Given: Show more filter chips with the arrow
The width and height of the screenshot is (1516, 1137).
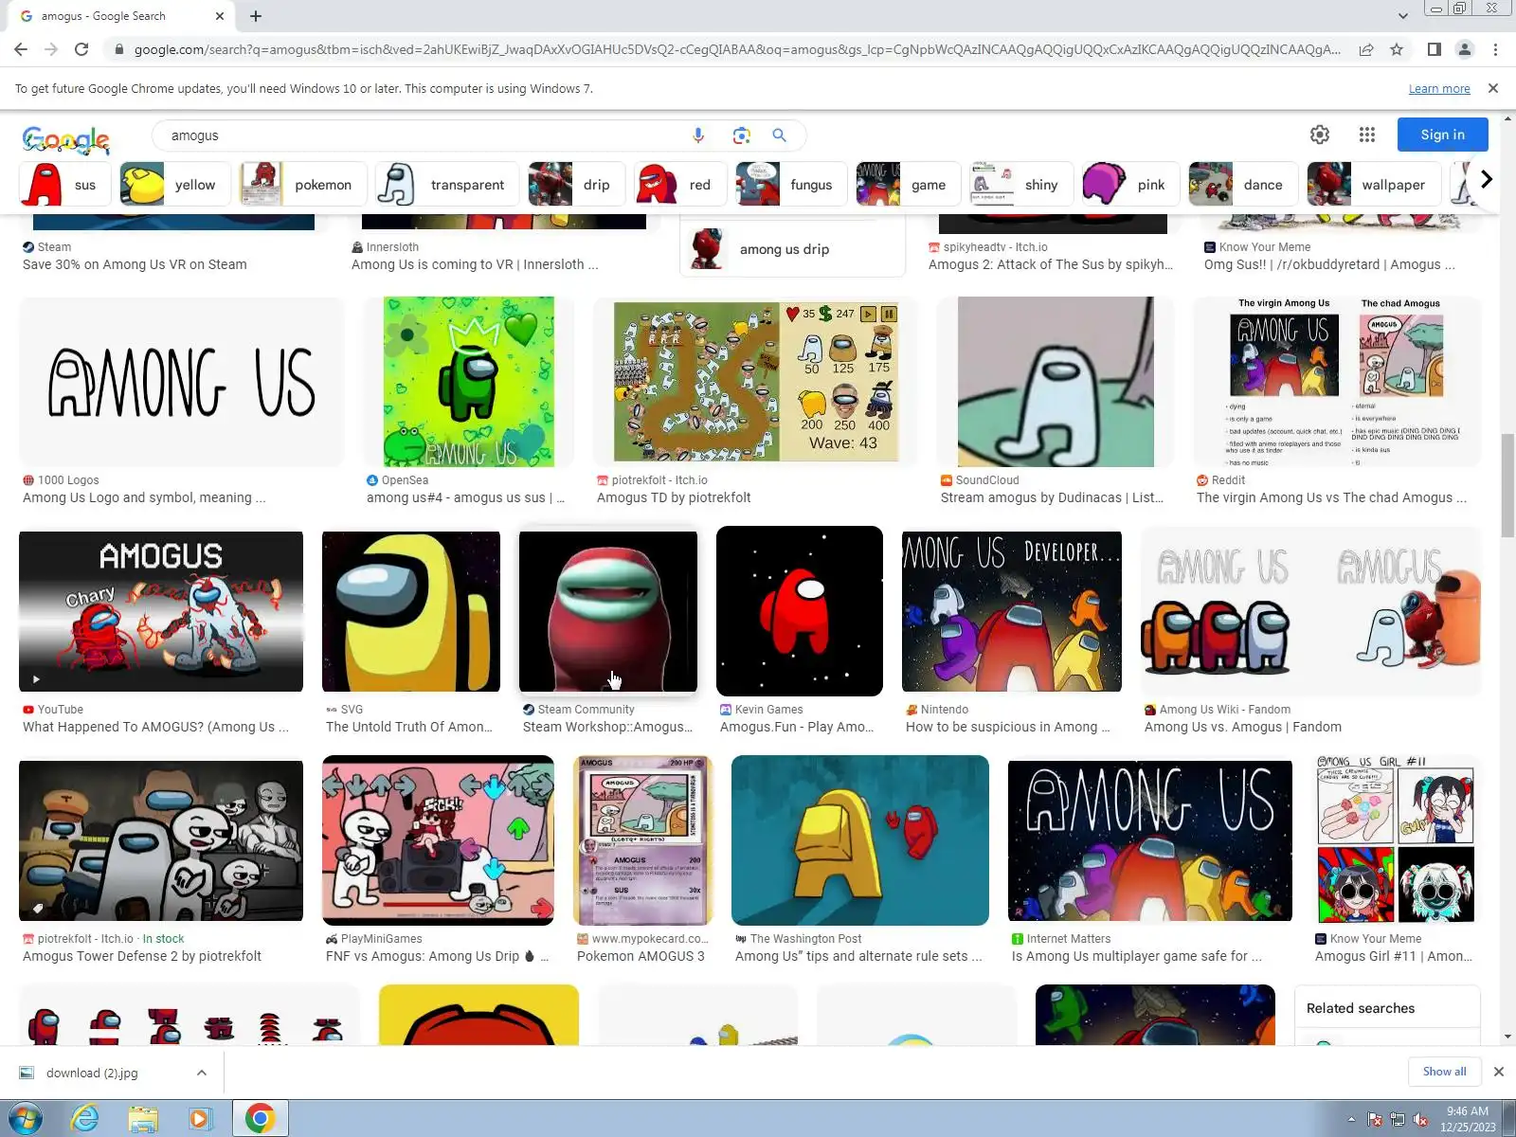Looking at the screenshot, I should [1486, 179].
